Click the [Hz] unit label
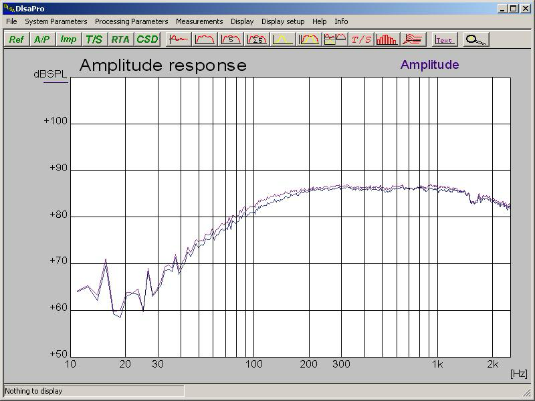This screenshot has height=401, width=535. 519,374
